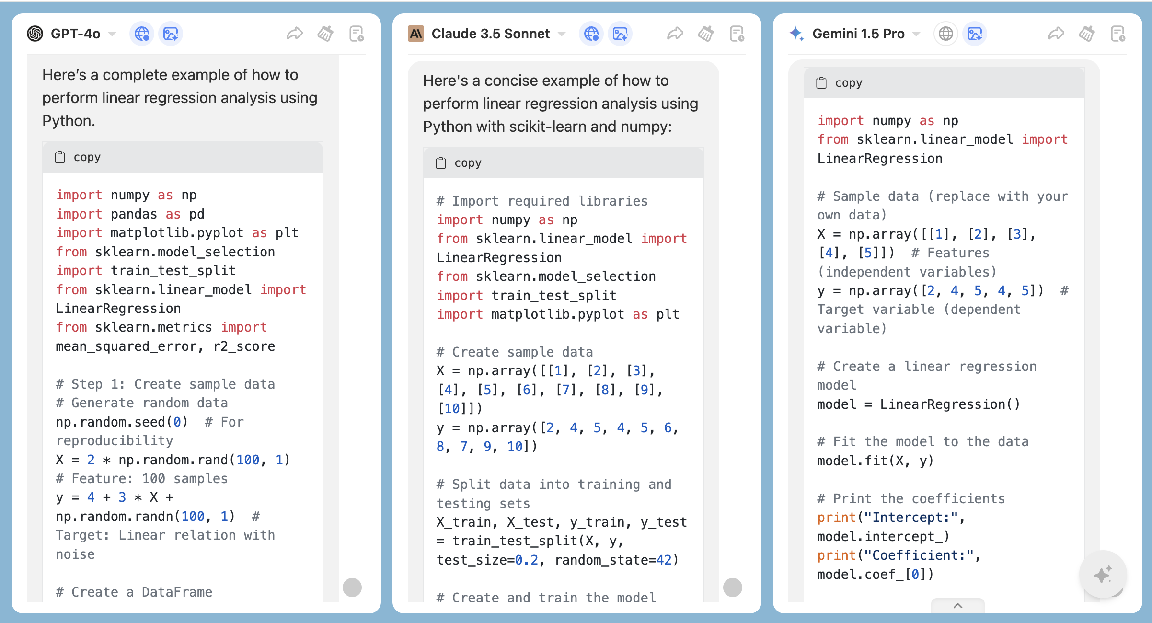Click broom icon in Gemini panel
The width and height of the screenshot is (1152, 623).
pyautogui.click(x=1087, y=34)
